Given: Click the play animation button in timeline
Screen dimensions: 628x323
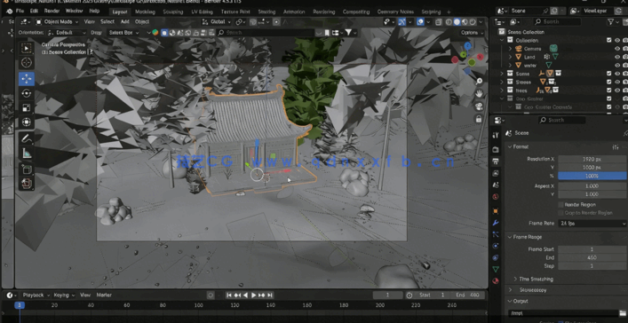Looking at the screenshot, I should 253,295.
